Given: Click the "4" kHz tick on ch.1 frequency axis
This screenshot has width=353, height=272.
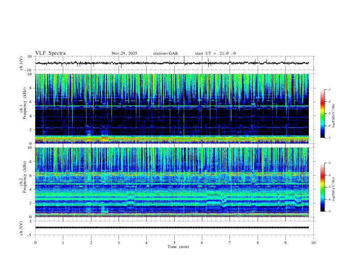Looking at the screenshot, I should tap(31, 116).
